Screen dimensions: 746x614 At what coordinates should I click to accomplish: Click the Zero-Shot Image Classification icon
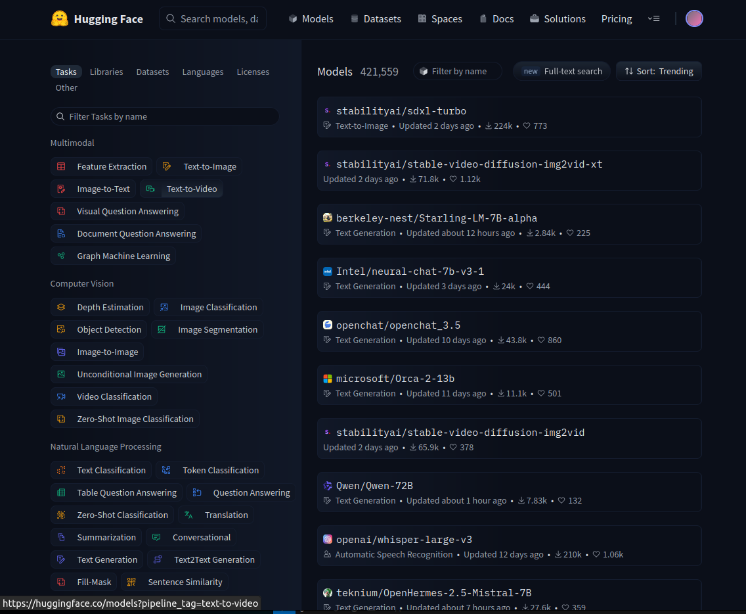click(61, 419)
